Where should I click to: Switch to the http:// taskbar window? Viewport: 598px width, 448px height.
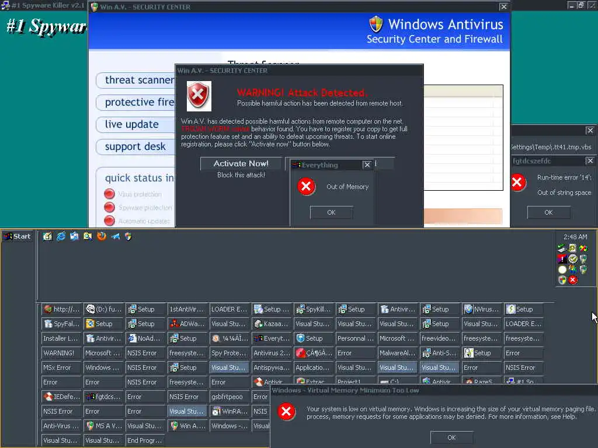(61, 309)
